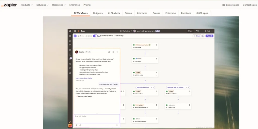
Task: Open the Tables tab
Action: tap(128, 13)
